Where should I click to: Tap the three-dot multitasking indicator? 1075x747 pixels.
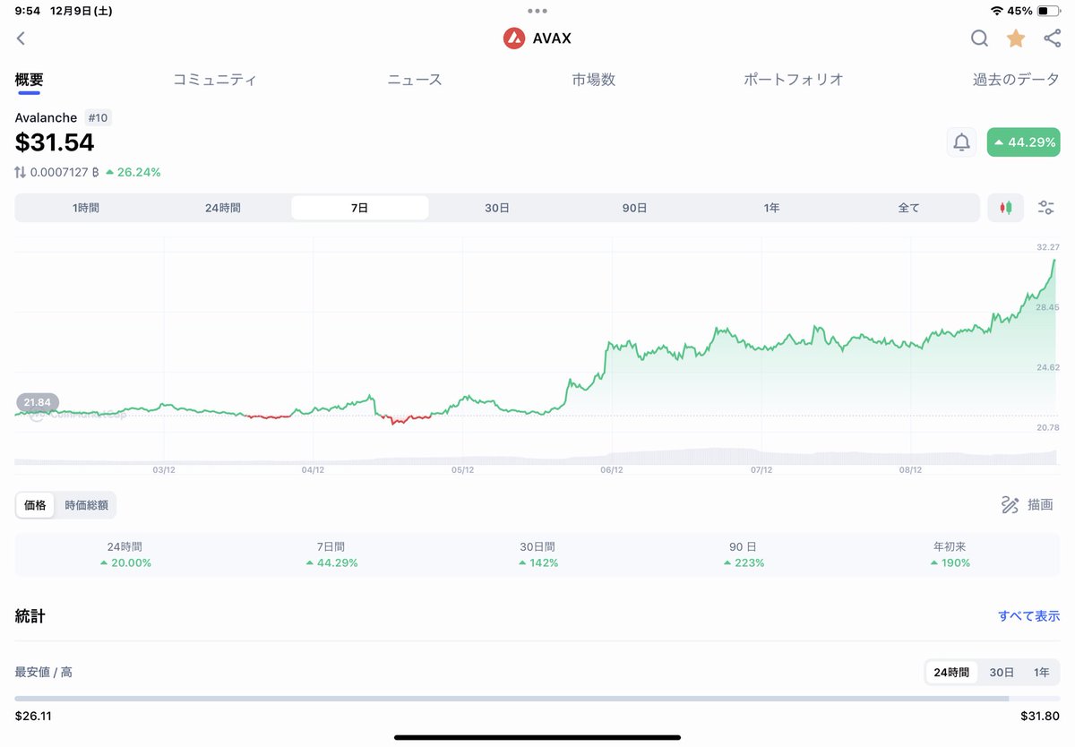pyautogui.click(x=537, y=11)
